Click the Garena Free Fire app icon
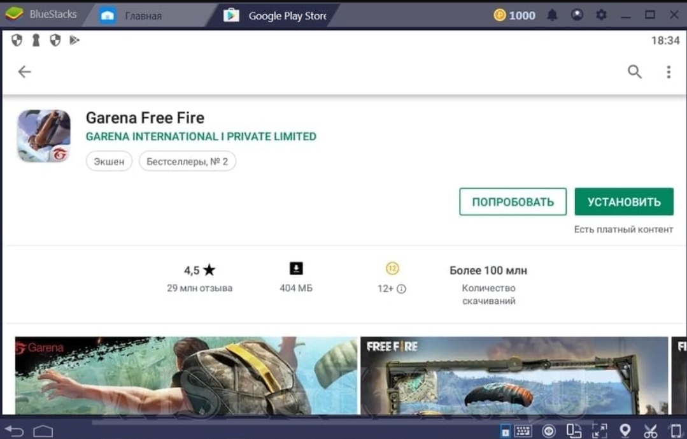687x439 pixels. (x=44, y=136)
